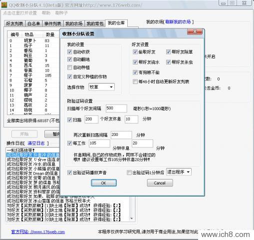Click app icon in title bar
Screen dimensions: 254x240
[x=4, y=5]
